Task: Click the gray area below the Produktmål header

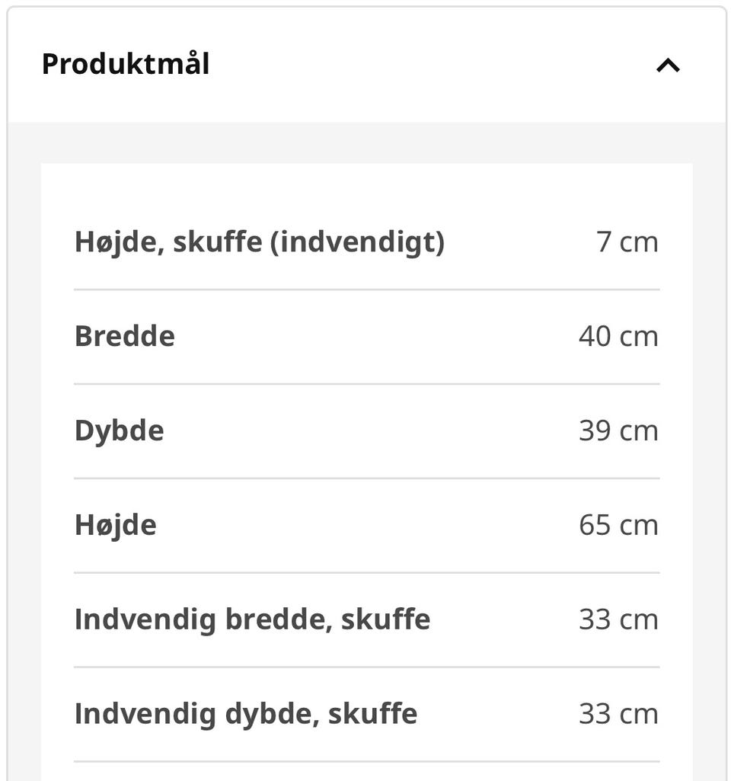Action: tap(367, 142)
